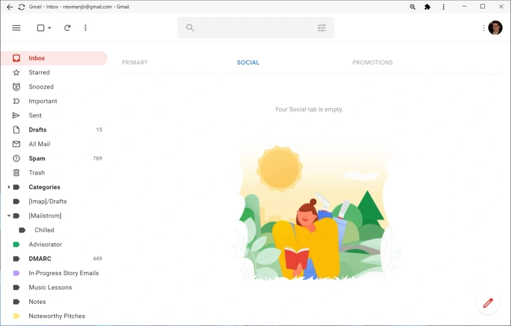
Task: Open the Spam folder
Action: (x=37, y=158)
